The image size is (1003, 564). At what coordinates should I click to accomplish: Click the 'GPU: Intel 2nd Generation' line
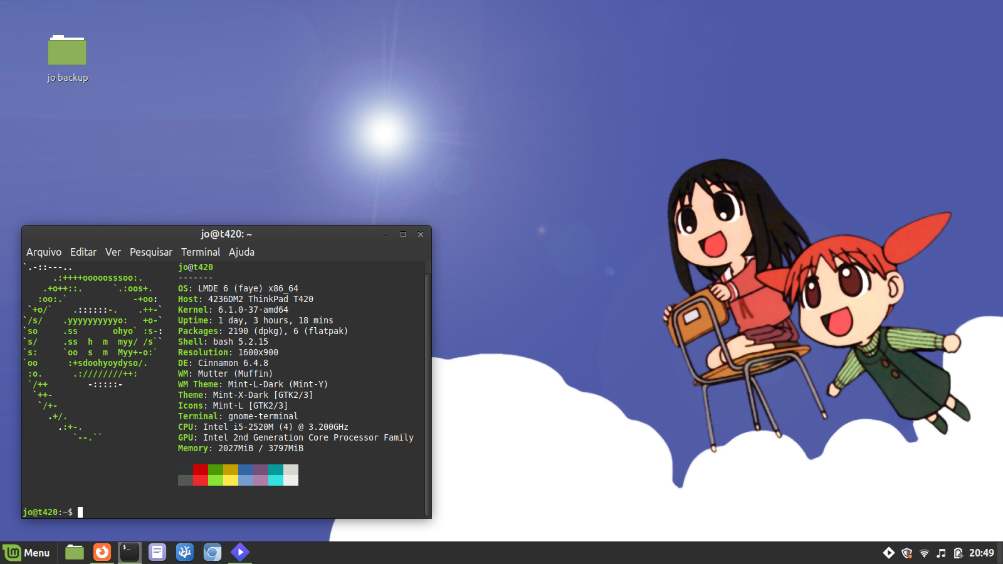(x=296, y=437)
